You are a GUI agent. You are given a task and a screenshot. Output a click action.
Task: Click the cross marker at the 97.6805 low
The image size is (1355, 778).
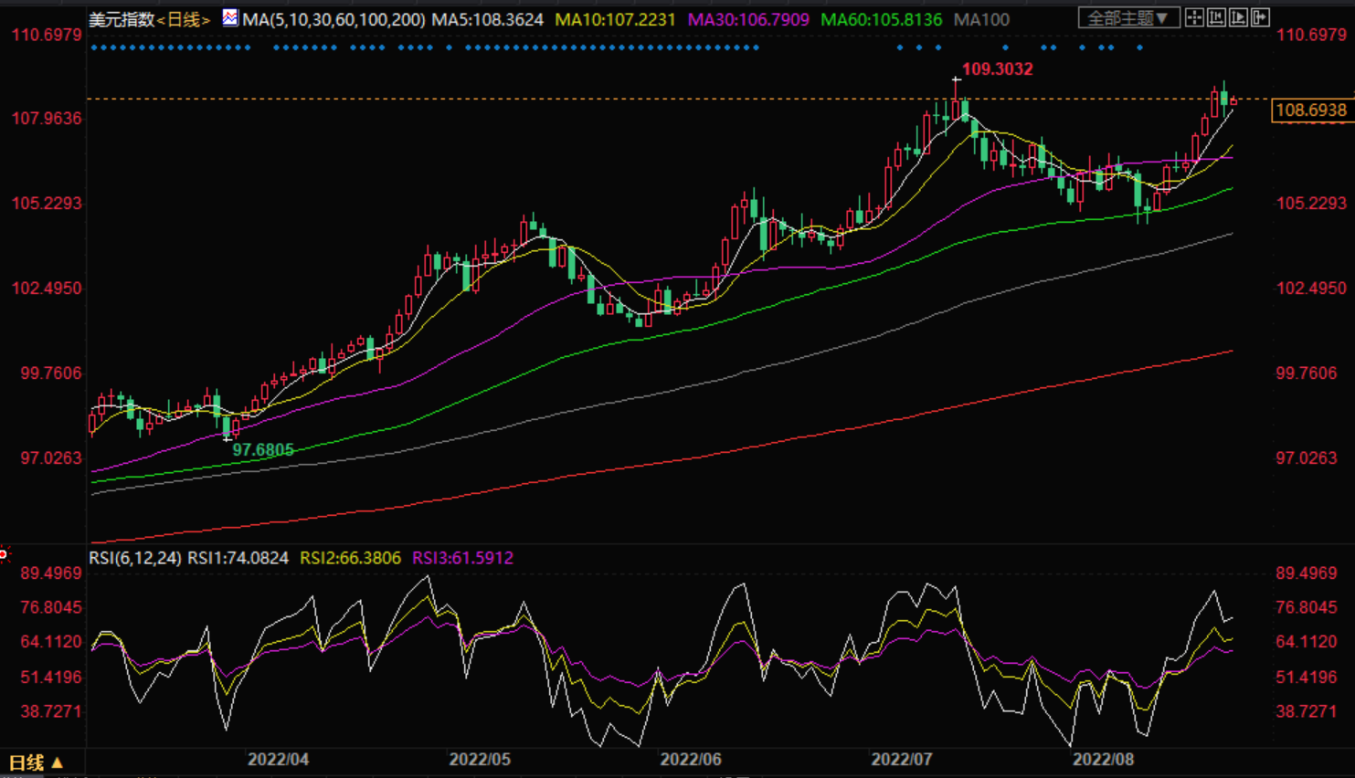coord(227,437)
